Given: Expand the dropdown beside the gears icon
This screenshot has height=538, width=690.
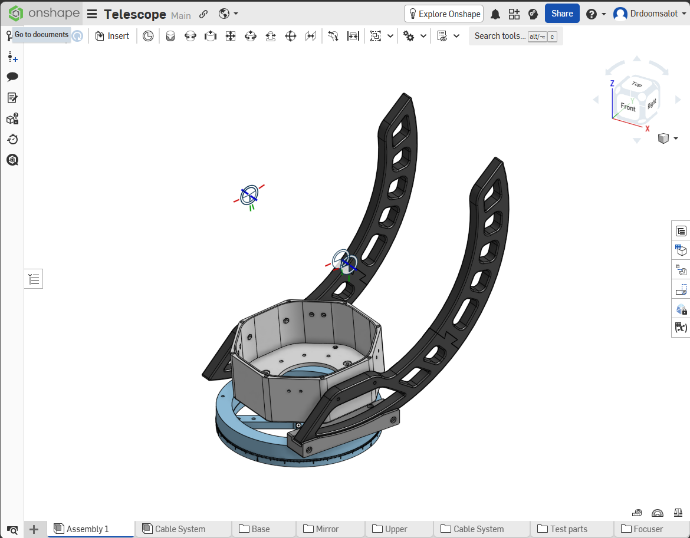Looking at the screenshot, I should tap(423, 36).
